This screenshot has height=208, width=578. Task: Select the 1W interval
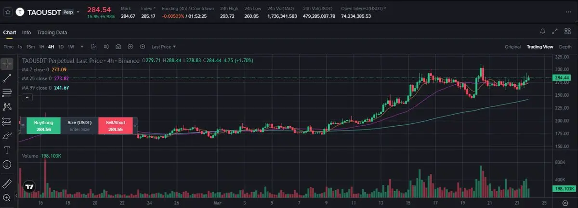(71, 47)
